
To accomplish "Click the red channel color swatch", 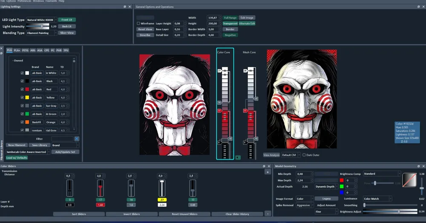I will pyautogui.click(x=342, y=180).
